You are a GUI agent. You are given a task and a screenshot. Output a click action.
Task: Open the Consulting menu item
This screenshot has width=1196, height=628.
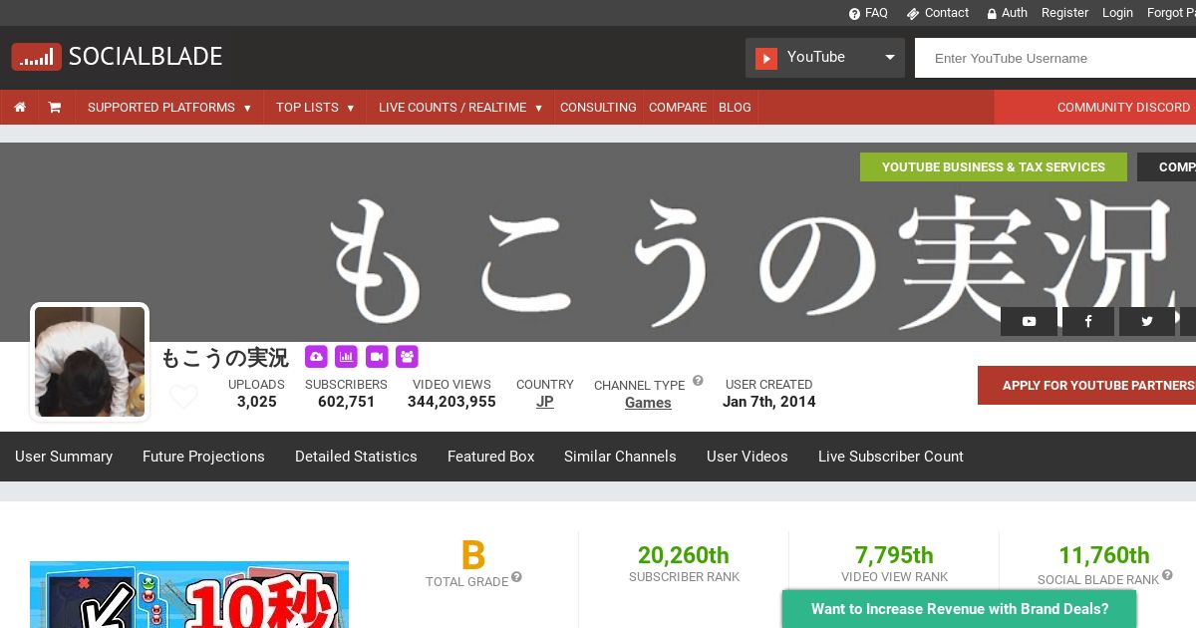tap(598, 108)
